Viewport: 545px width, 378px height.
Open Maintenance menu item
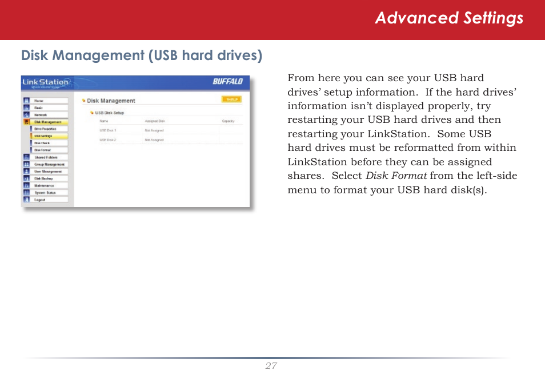pos(49,185)
